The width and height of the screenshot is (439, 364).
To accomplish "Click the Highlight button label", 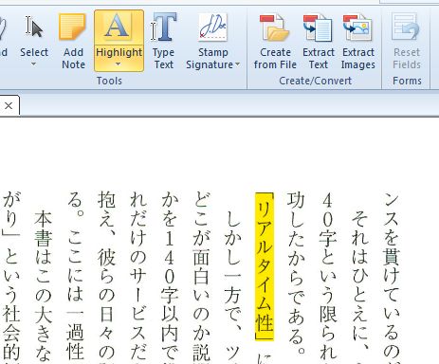I will (x=119, y=52).
